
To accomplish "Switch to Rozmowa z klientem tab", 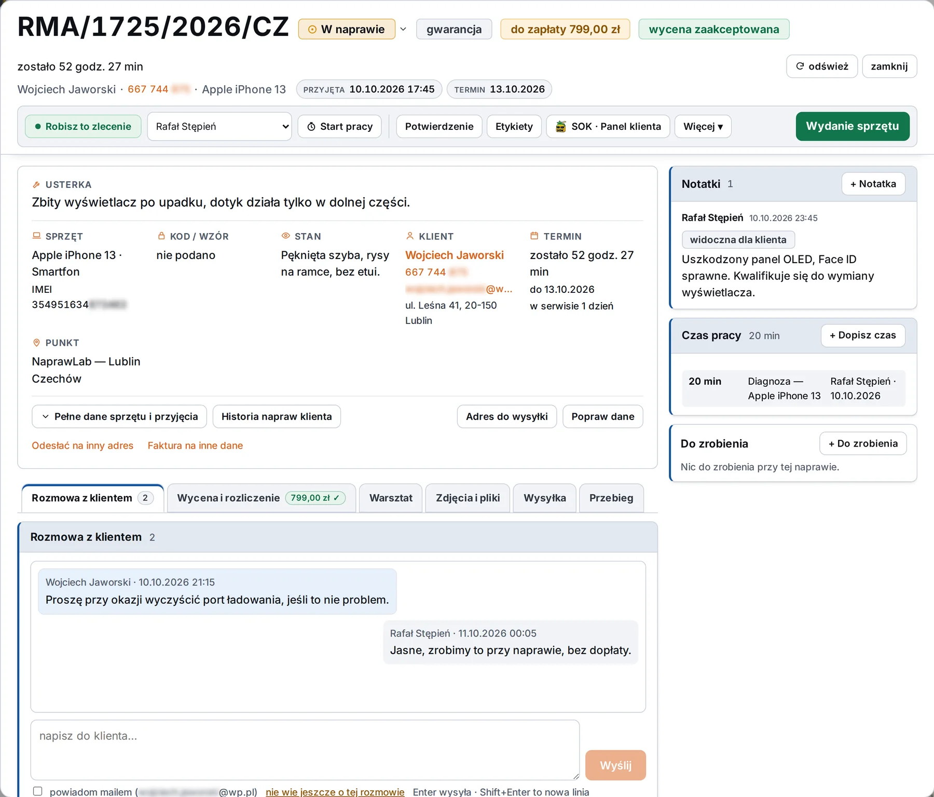I will coord(92,498).
